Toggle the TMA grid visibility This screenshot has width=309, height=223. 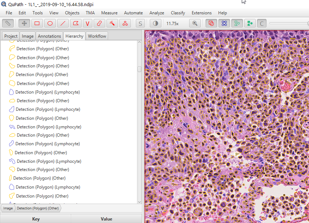[x=224, y=23]
